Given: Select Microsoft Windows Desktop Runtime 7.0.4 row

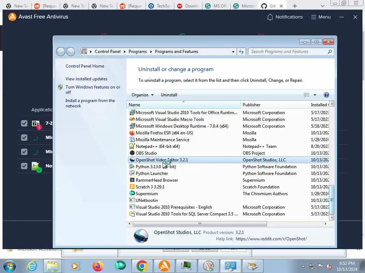Looking at the screenshot, I should click(228, 126).
